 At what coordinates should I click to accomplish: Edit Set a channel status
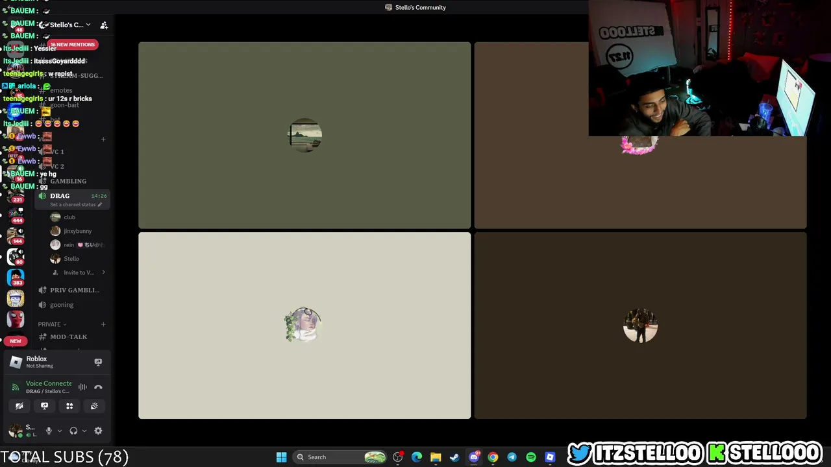(75, 204)
